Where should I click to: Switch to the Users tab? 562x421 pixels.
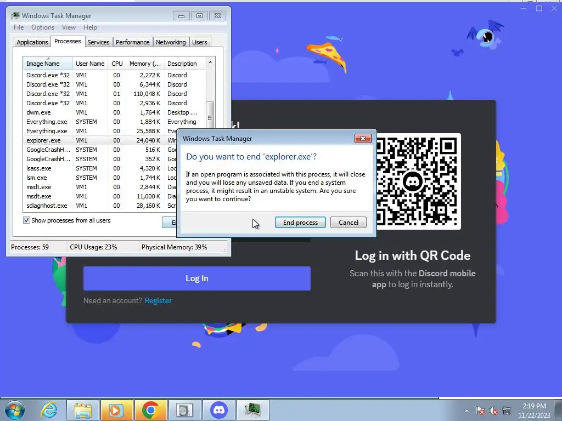coord(200,42)
